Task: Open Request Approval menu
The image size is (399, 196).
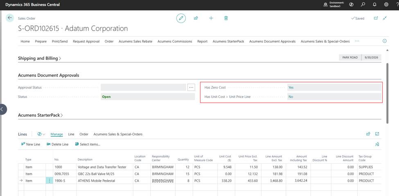Action: 86,41
